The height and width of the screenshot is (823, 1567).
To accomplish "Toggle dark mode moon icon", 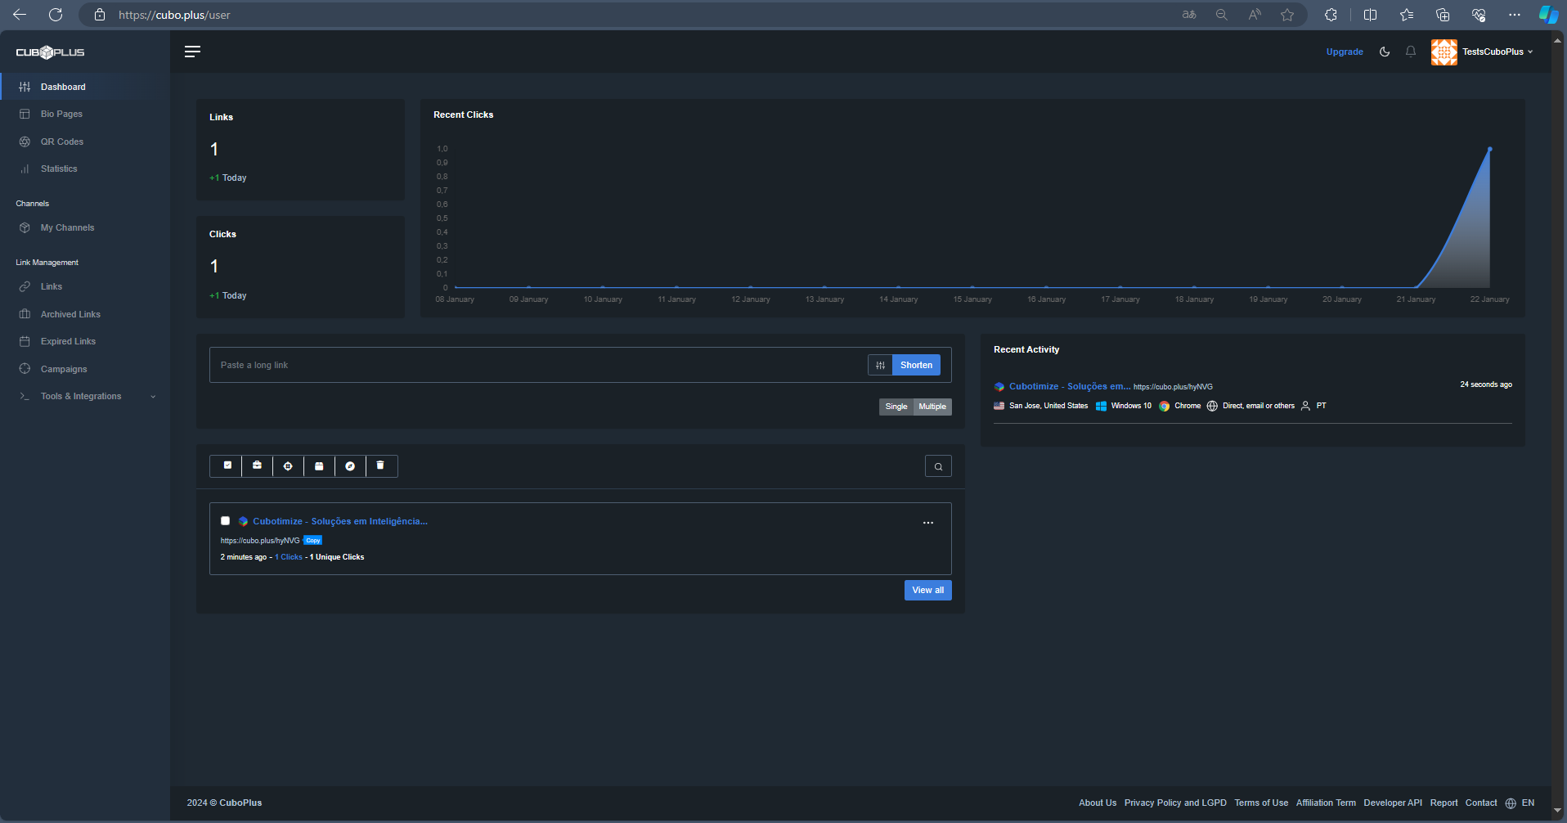I will [x=1385, y=52].
